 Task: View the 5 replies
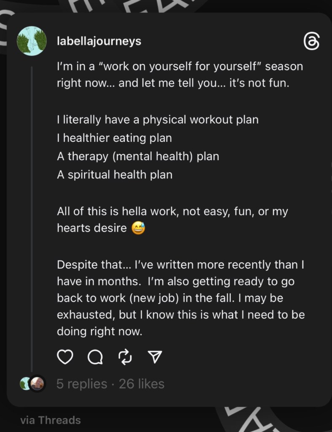(82, 384)
